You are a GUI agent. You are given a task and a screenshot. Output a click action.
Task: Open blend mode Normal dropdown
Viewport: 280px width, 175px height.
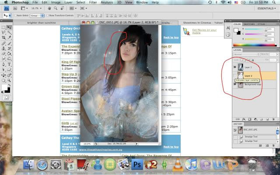(246, 54)
